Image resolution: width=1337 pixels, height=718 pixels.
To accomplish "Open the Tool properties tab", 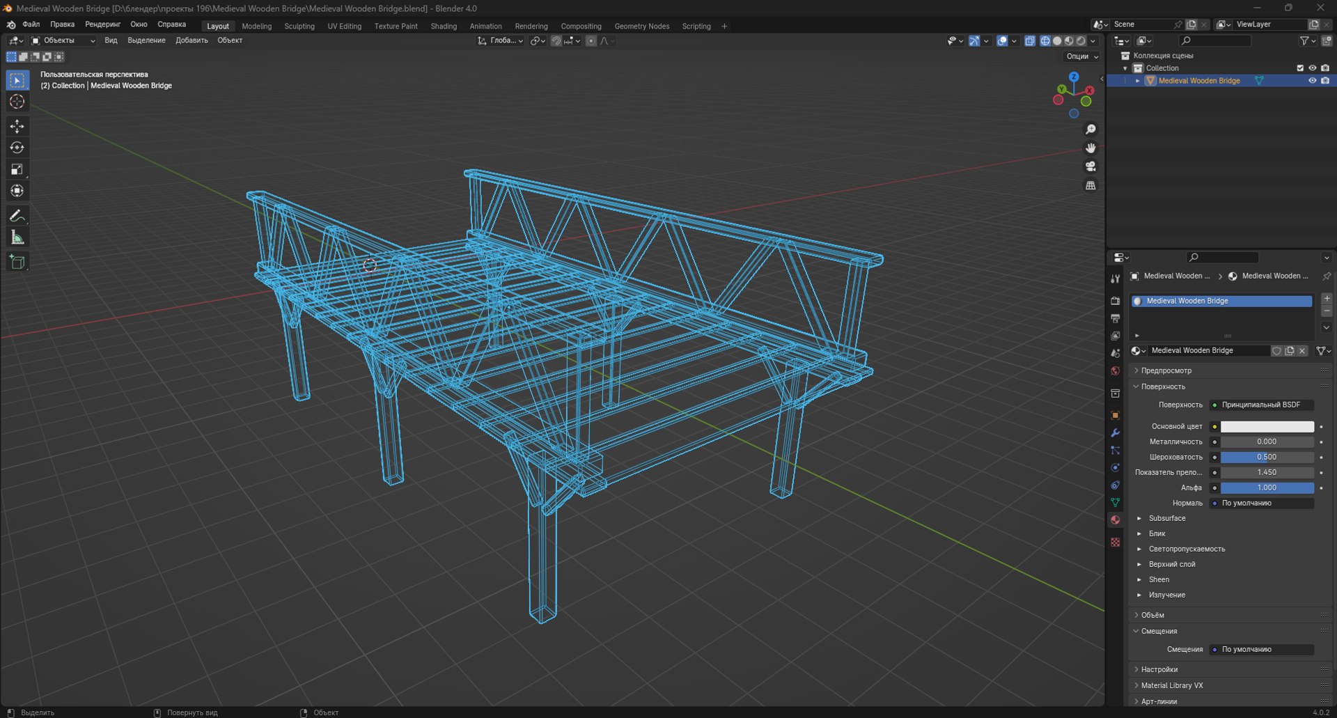I will [x=1115, y=279].
